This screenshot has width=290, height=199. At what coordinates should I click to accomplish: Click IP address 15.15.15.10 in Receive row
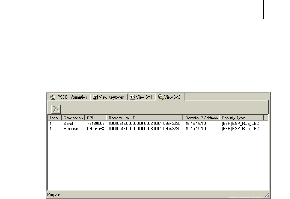[x=195, y=129]
